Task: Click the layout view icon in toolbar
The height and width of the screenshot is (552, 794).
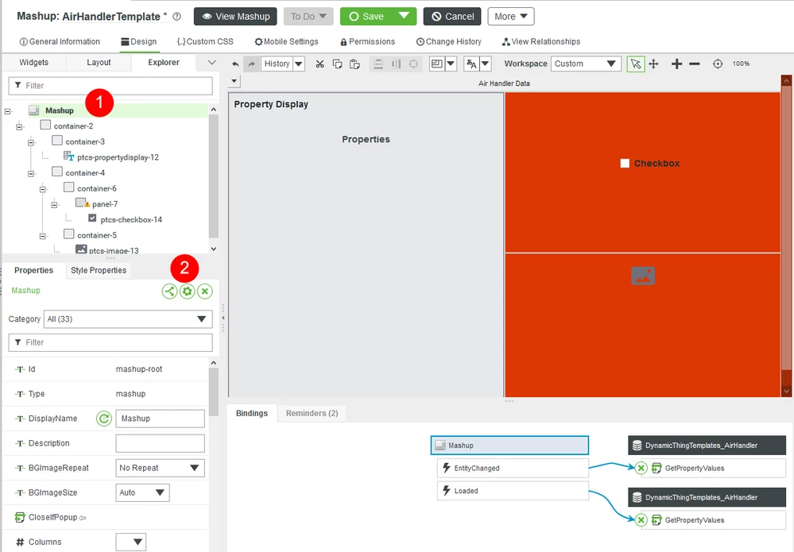Action: pyautogui.click(x=436, y=64)
